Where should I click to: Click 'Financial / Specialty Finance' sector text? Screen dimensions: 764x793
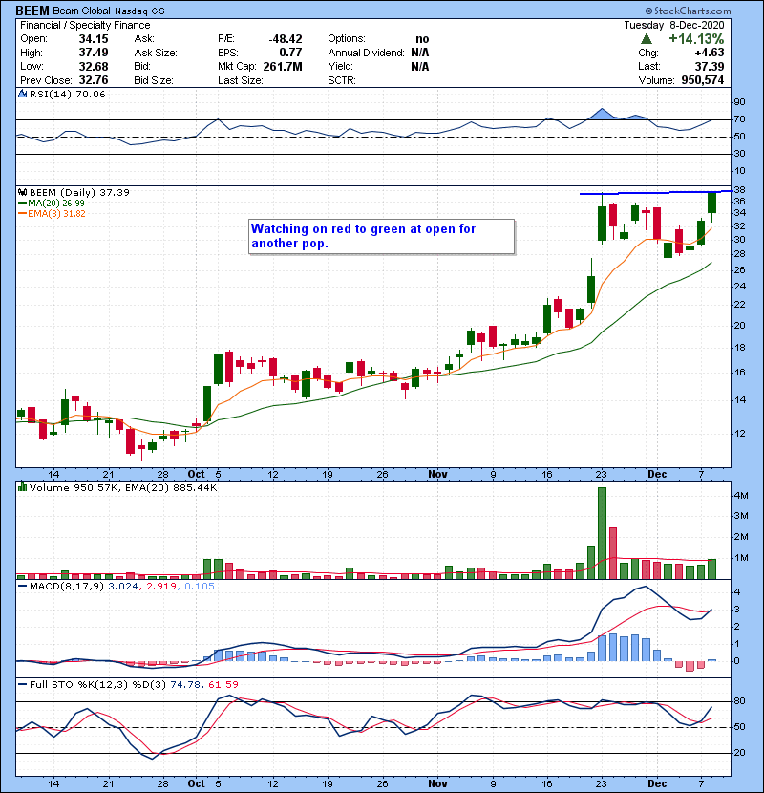click(x=85, y=25)
